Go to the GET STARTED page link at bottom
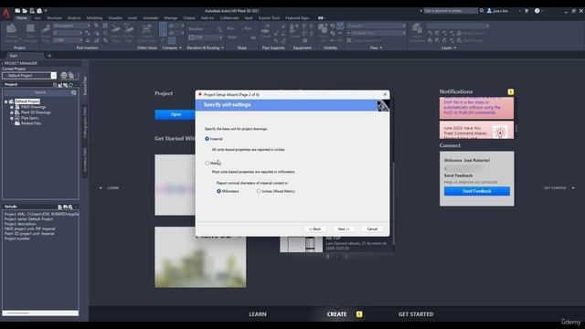Screen dimensions: 585x329 pos(416,314)
